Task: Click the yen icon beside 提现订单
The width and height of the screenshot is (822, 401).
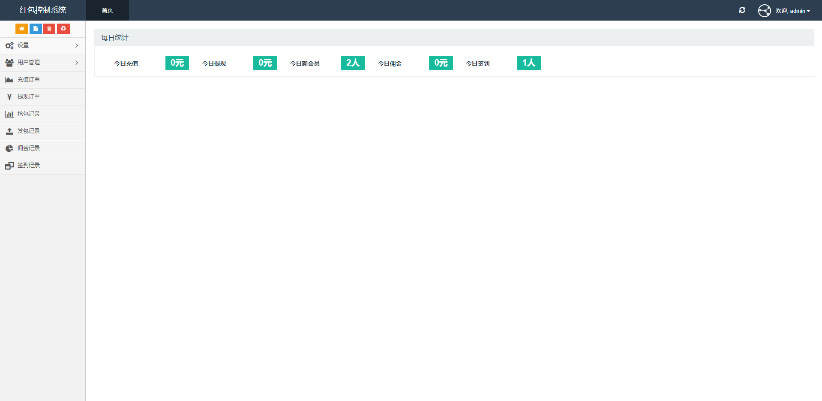Action: coord(9,97)
